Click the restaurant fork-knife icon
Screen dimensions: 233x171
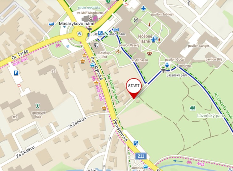[136, 20]
